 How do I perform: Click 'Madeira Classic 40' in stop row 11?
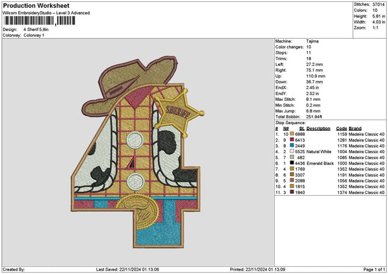click(367, 193)
